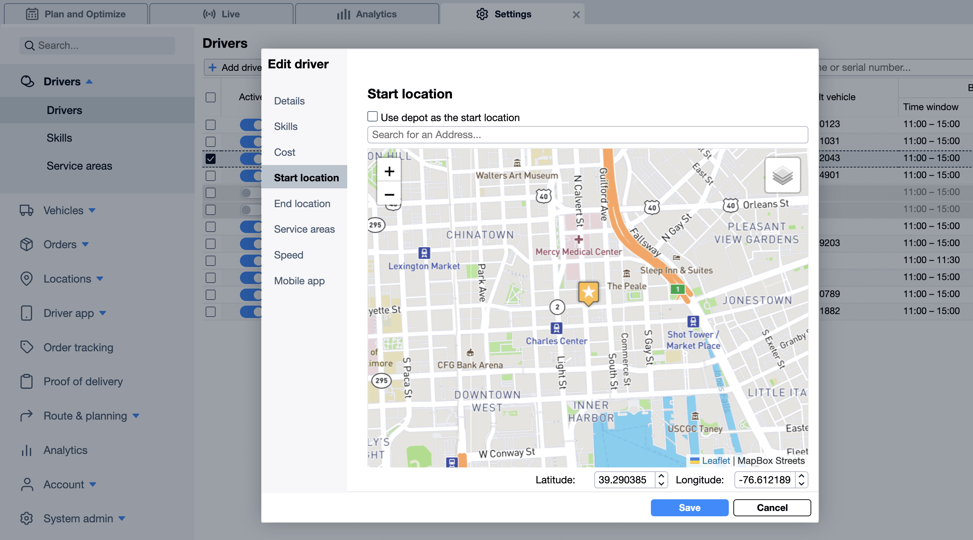Click the map zoom out minus button
This screenshot has width=973, height=540.
[x=389, y=195]
